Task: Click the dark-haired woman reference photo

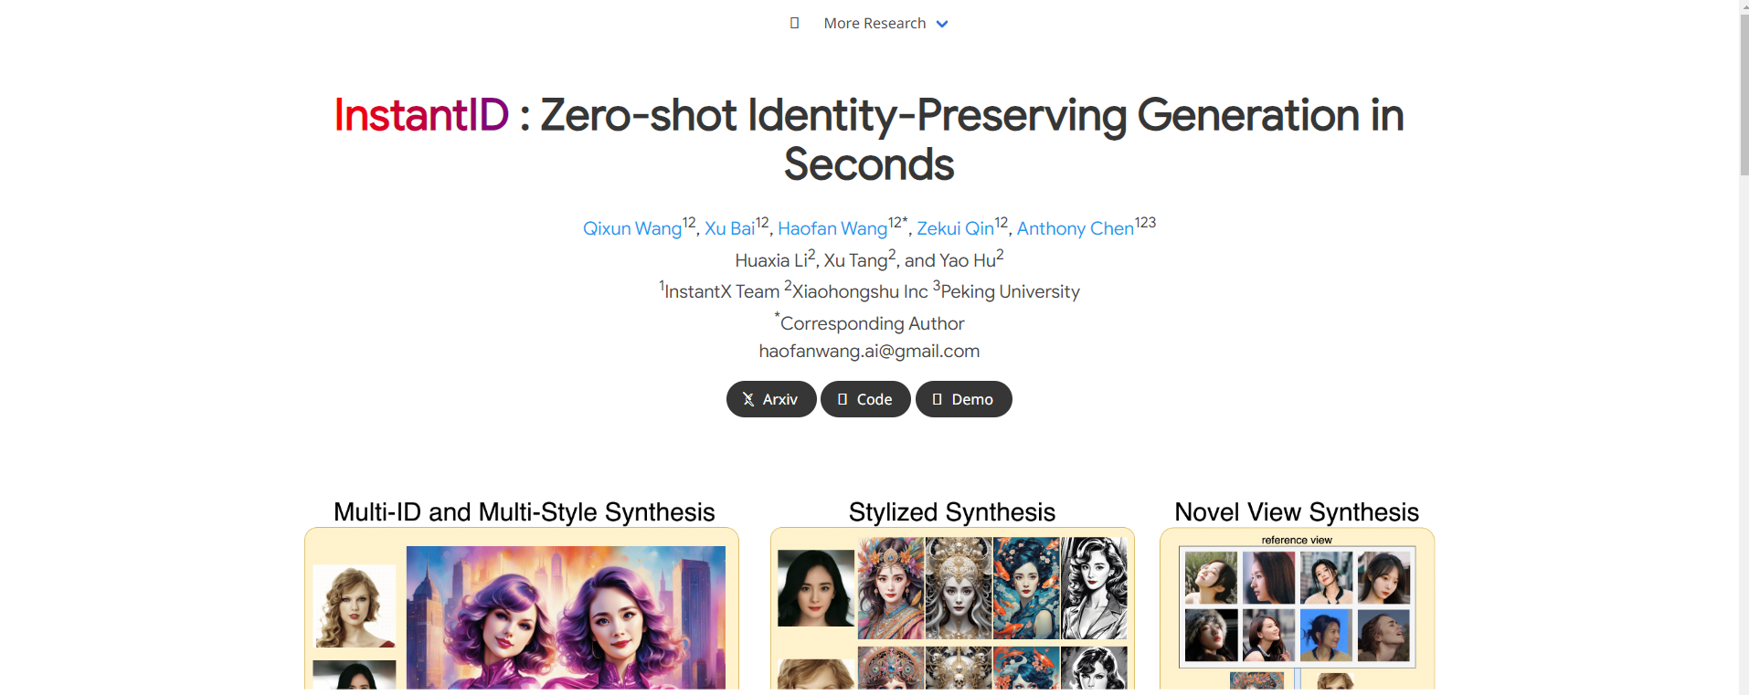Action: (x=815, y=587)
